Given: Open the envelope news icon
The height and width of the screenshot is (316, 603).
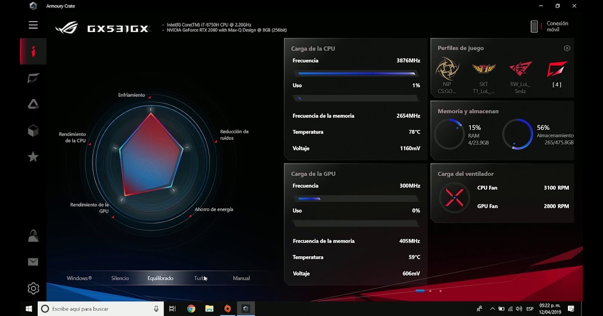Looking at the screenshot, I should (x=33, y=262).
